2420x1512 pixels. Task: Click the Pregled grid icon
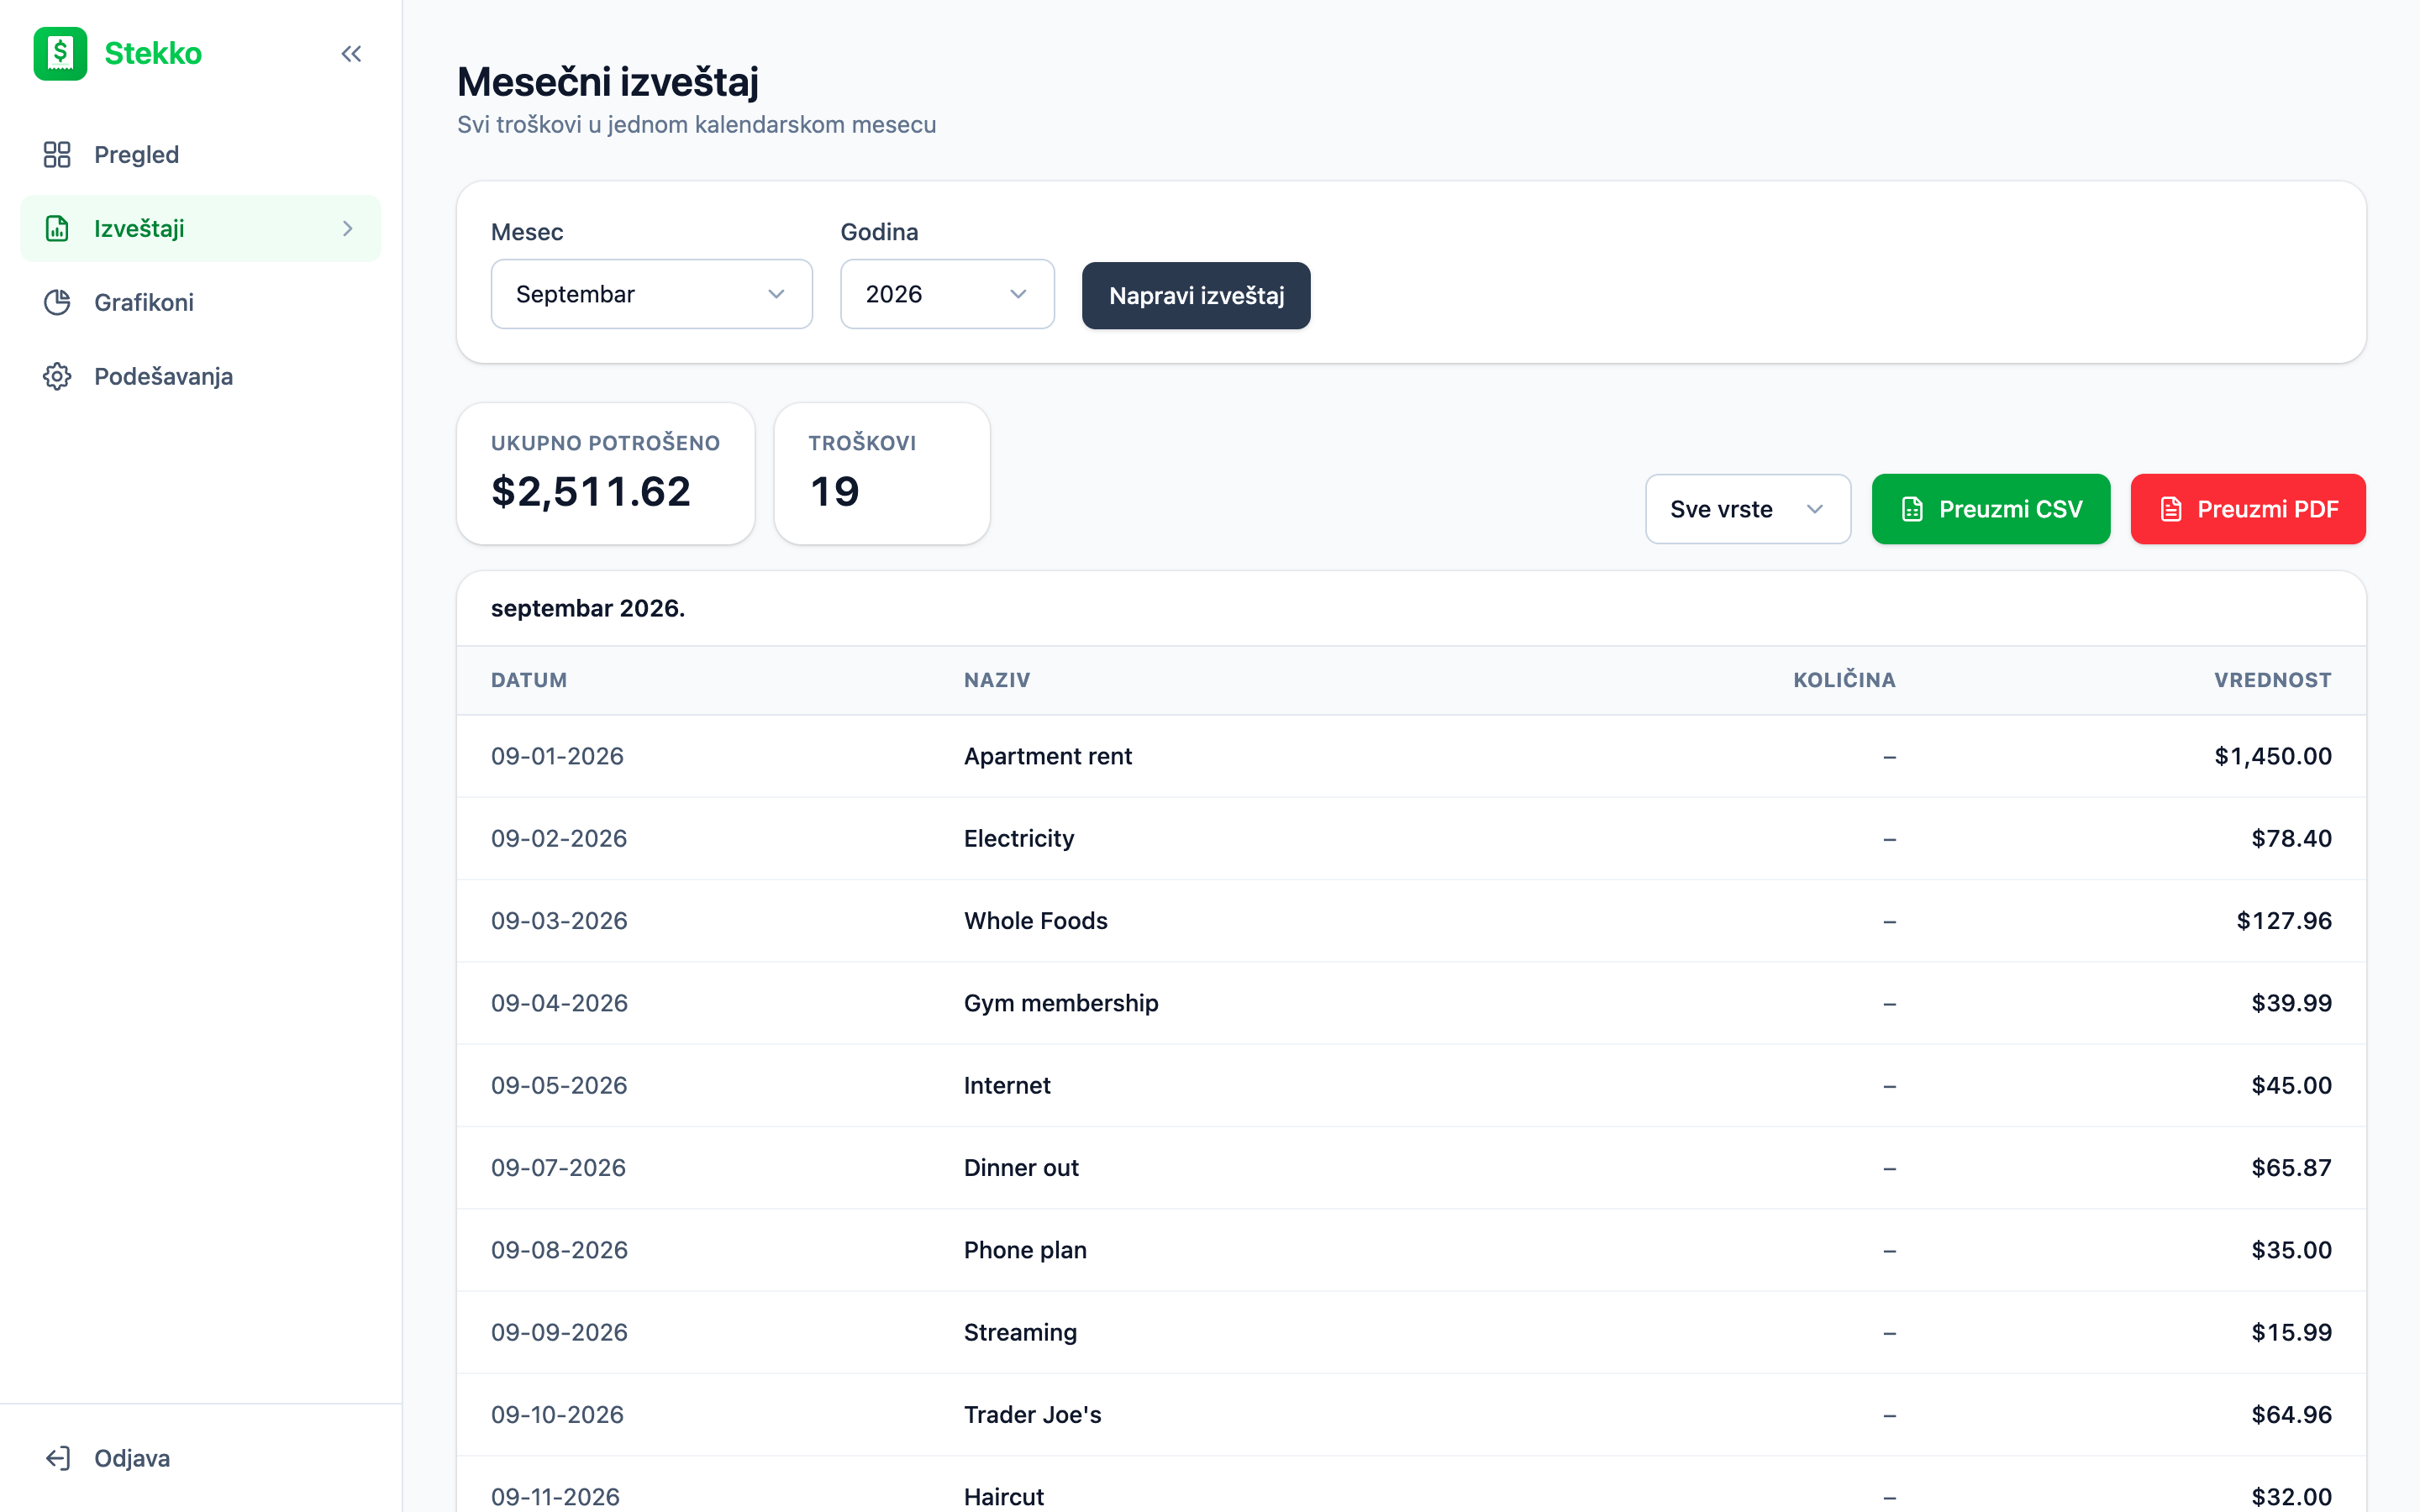[x=57, y=154]
